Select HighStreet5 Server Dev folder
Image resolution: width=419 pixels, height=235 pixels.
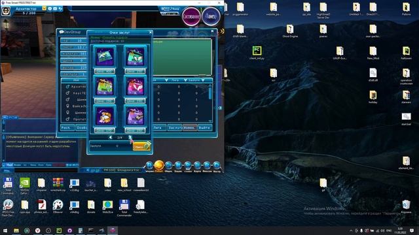click(x=323, y=10)
